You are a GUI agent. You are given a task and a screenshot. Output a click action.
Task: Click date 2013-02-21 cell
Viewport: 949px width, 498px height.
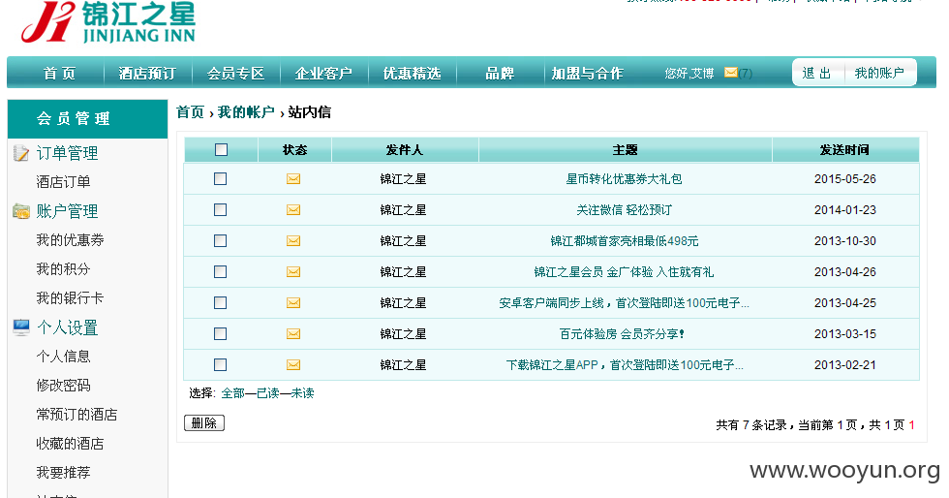click(844, 364)
